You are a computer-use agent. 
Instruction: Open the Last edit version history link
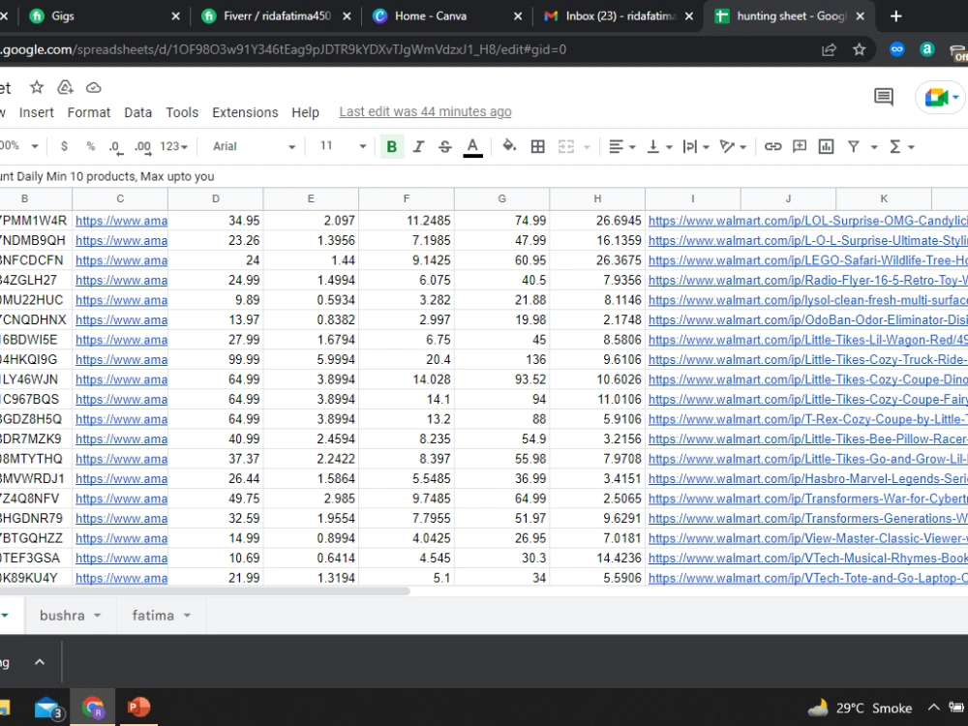pyautogui.click(x=424, y=111)
